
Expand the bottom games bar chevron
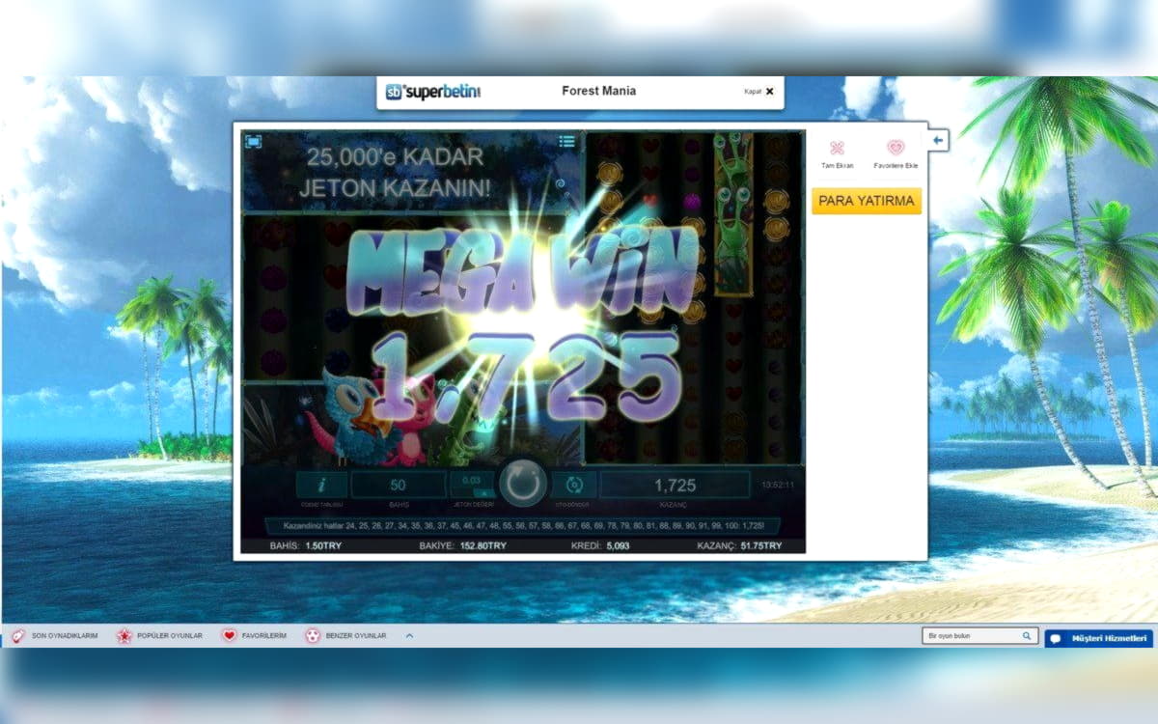(x=409, y=636)
